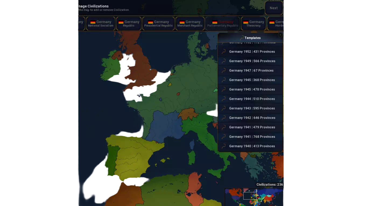Image resolution: width=366 pixels, height=206 pixels.
Task: Choose Germany Presidential Republic option
Action: click(158, 23)
